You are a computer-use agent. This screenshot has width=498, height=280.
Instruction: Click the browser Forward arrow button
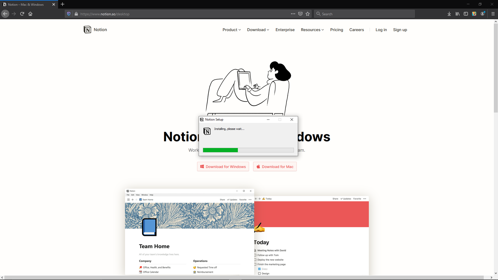[x=14, y=14]
